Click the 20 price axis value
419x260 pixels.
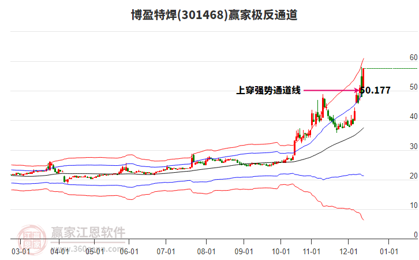414,176
